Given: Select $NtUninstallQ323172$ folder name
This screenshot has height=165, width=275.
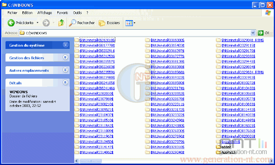Looking at the screenshot, I should [167, 110].
